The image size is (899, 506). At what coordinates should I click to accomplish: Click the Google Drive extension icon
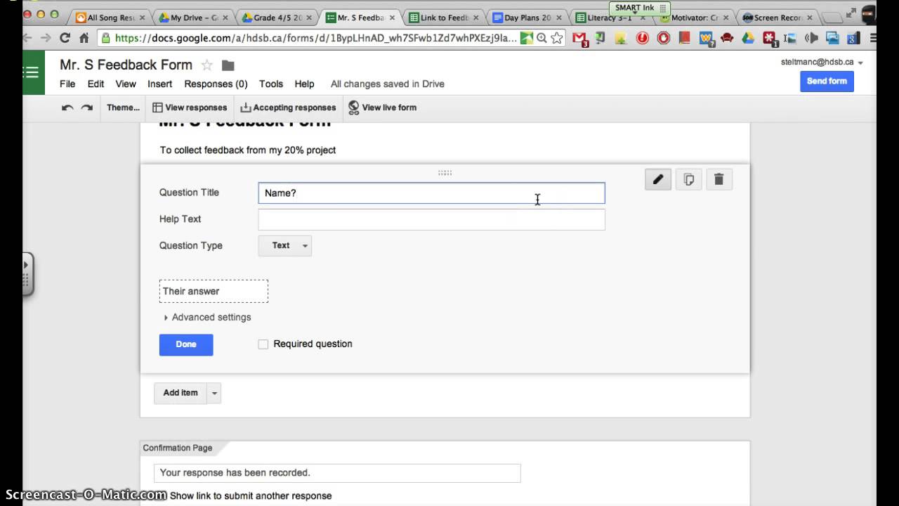[x=748, y=38]
